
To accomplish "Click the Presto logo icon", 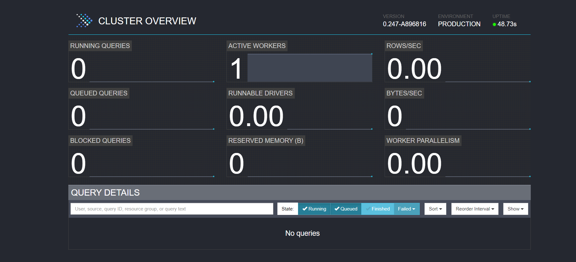I will (x=84, y=21).
